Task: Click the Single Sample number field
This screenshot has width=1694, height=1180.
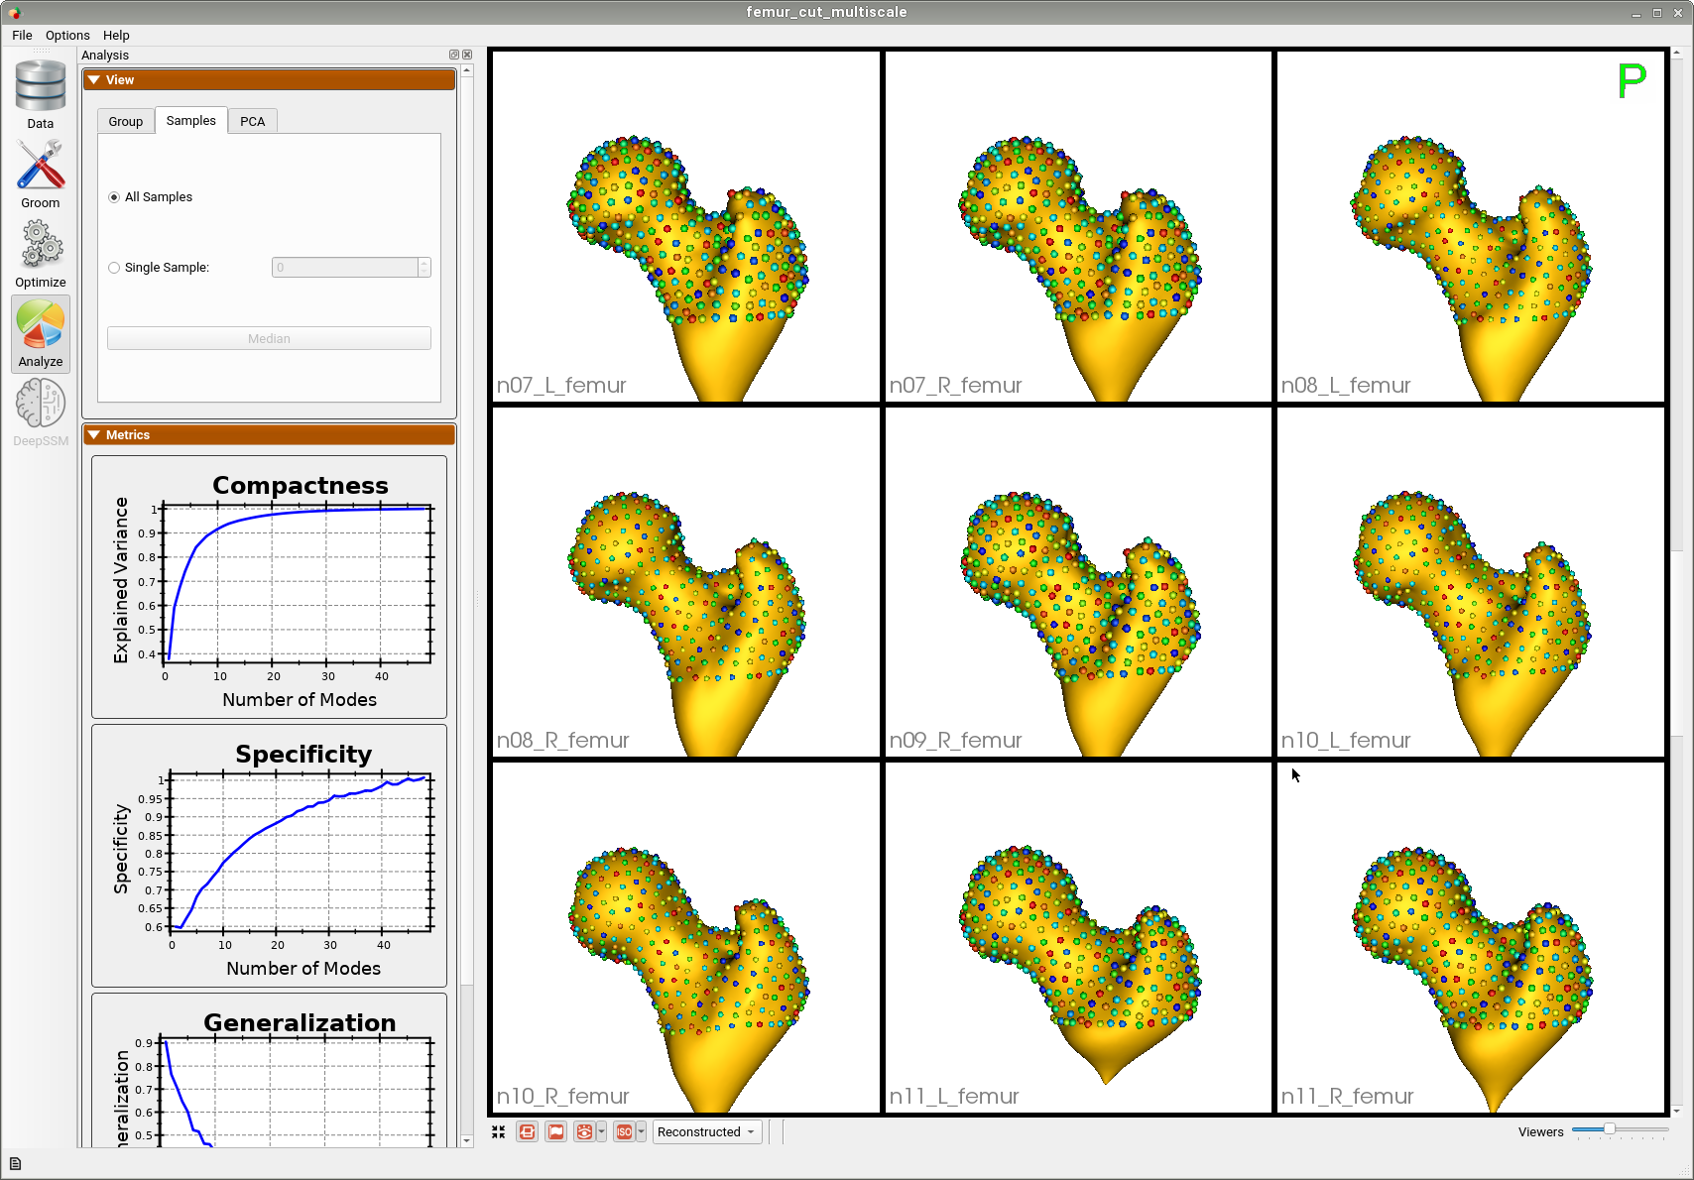Action: click(x=345, y=268)
